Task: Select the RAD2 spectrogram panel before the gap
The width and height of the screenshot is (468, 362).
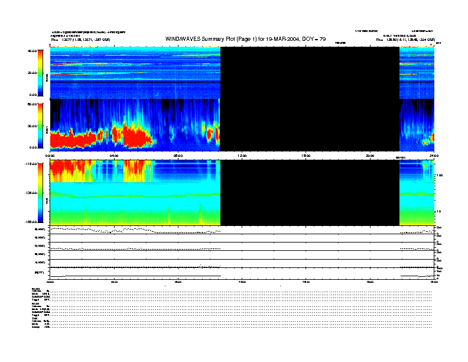Action: click(x=135, y=73)
